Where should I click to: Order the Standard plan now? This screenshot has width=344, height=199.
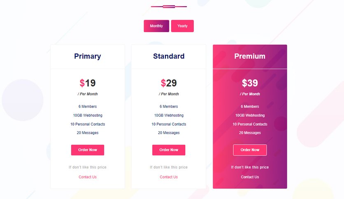point(169,150)
